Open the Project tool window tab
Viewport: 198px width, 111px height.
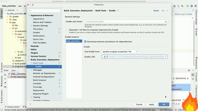point(2,13)
